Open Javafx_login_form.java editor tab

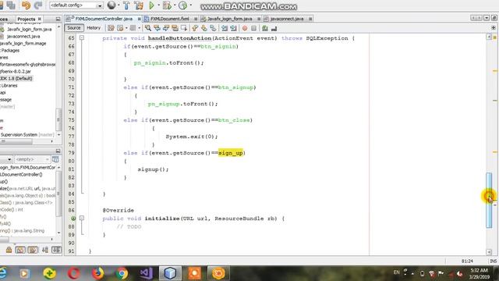(x=229, y=19)
